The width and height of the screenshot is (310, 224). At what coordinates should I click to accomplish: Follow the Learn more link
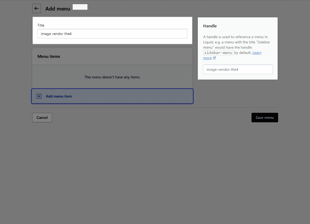[257, 53]
